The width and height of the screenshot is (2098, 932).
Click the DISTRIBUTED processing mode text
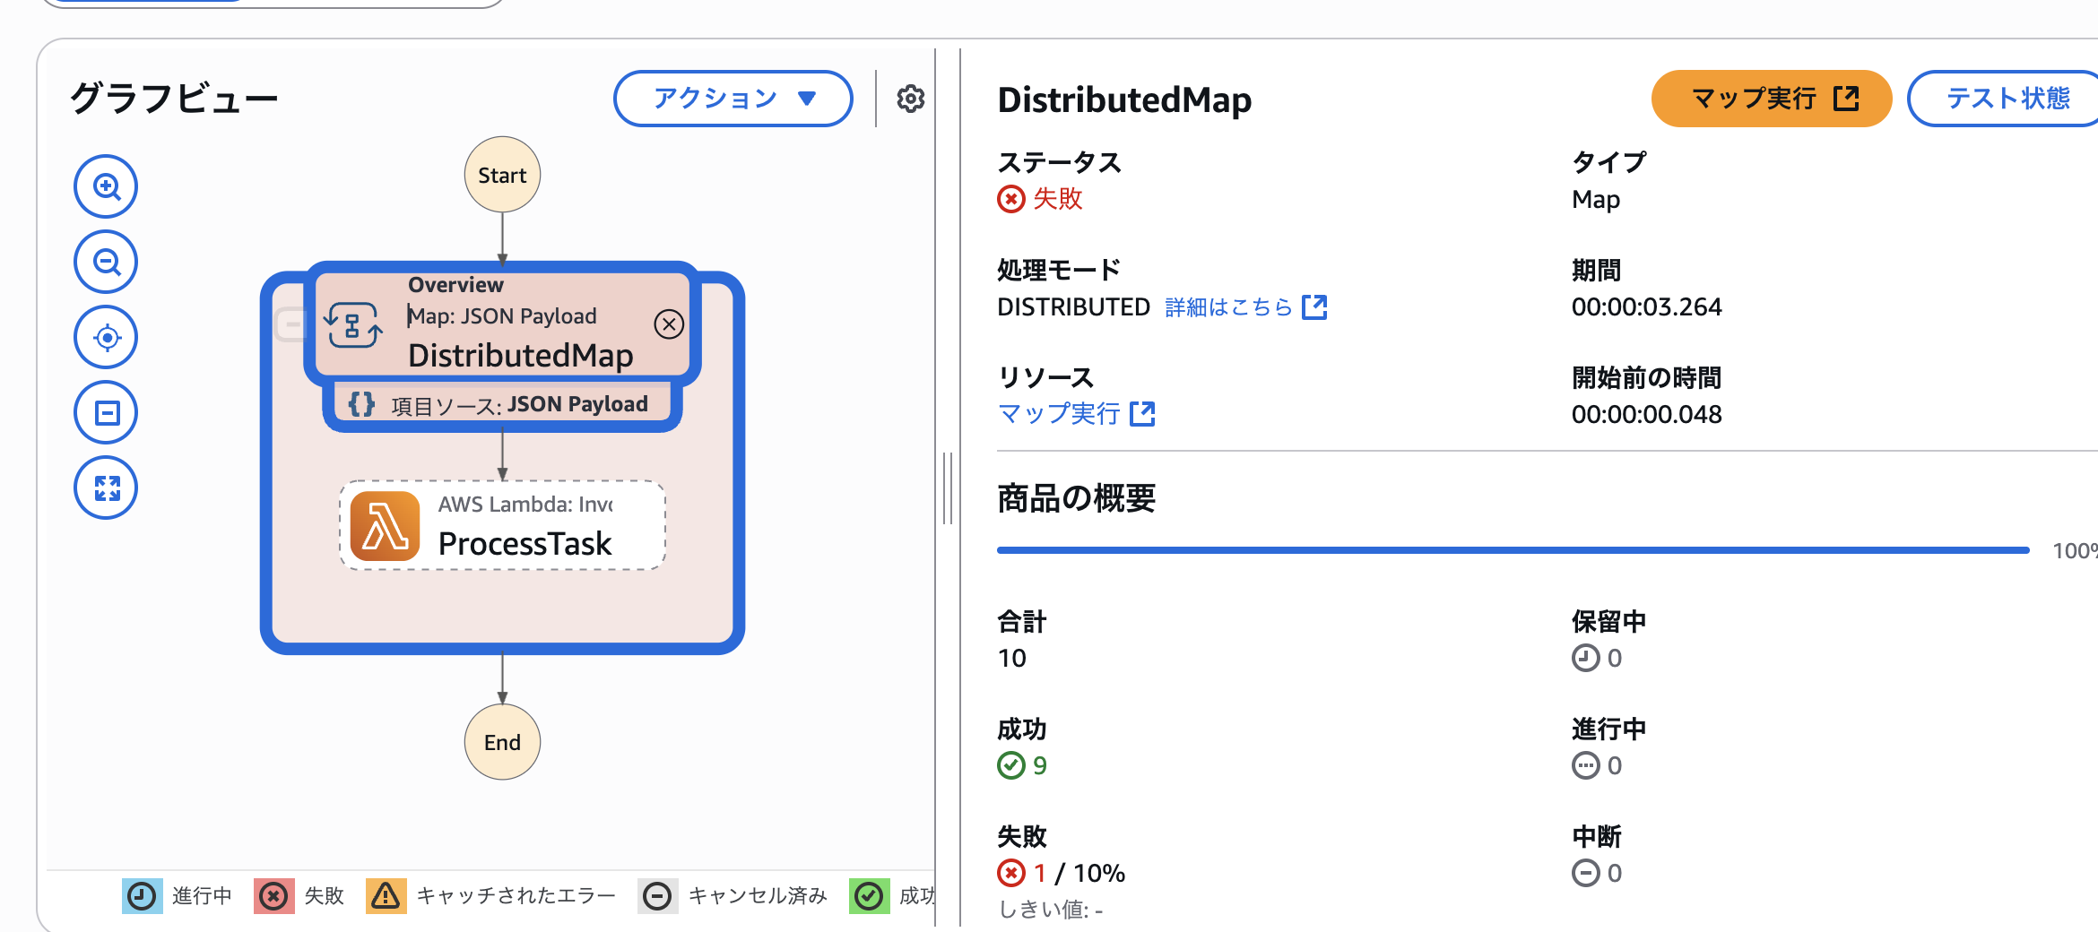pyautogui.click(x=1073, y=307)
